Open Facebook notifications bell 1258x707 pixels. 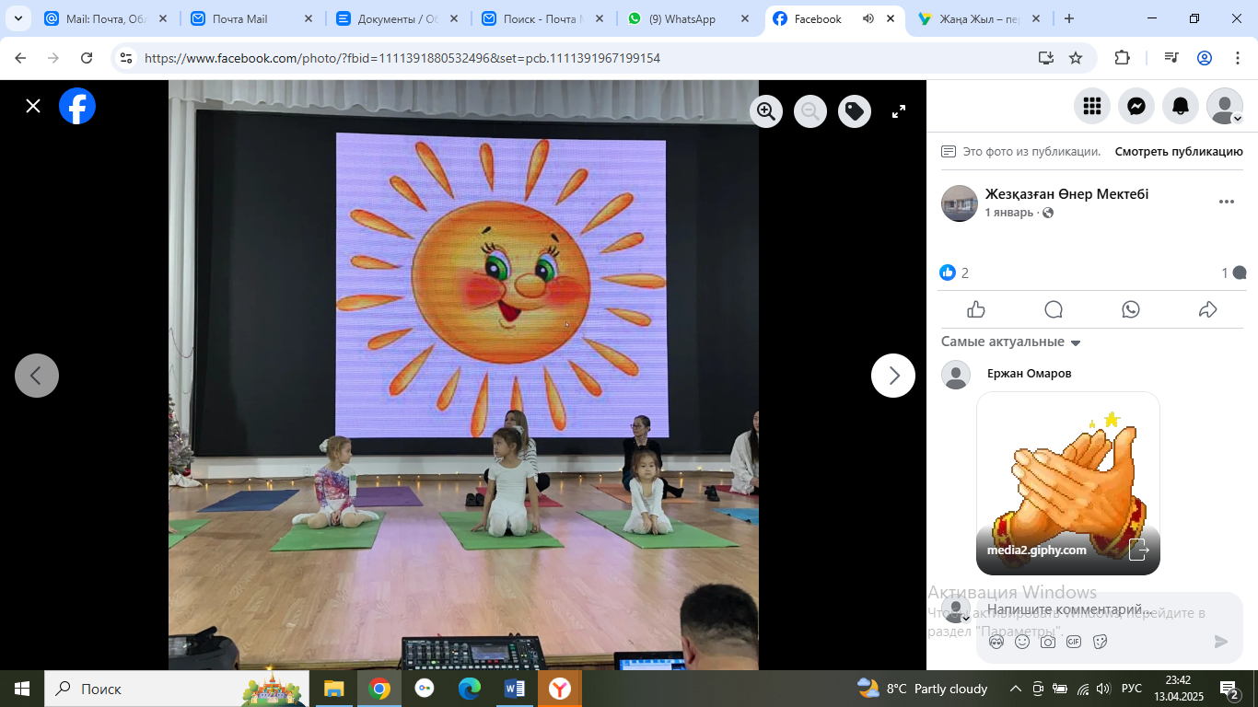(1181, 106)
